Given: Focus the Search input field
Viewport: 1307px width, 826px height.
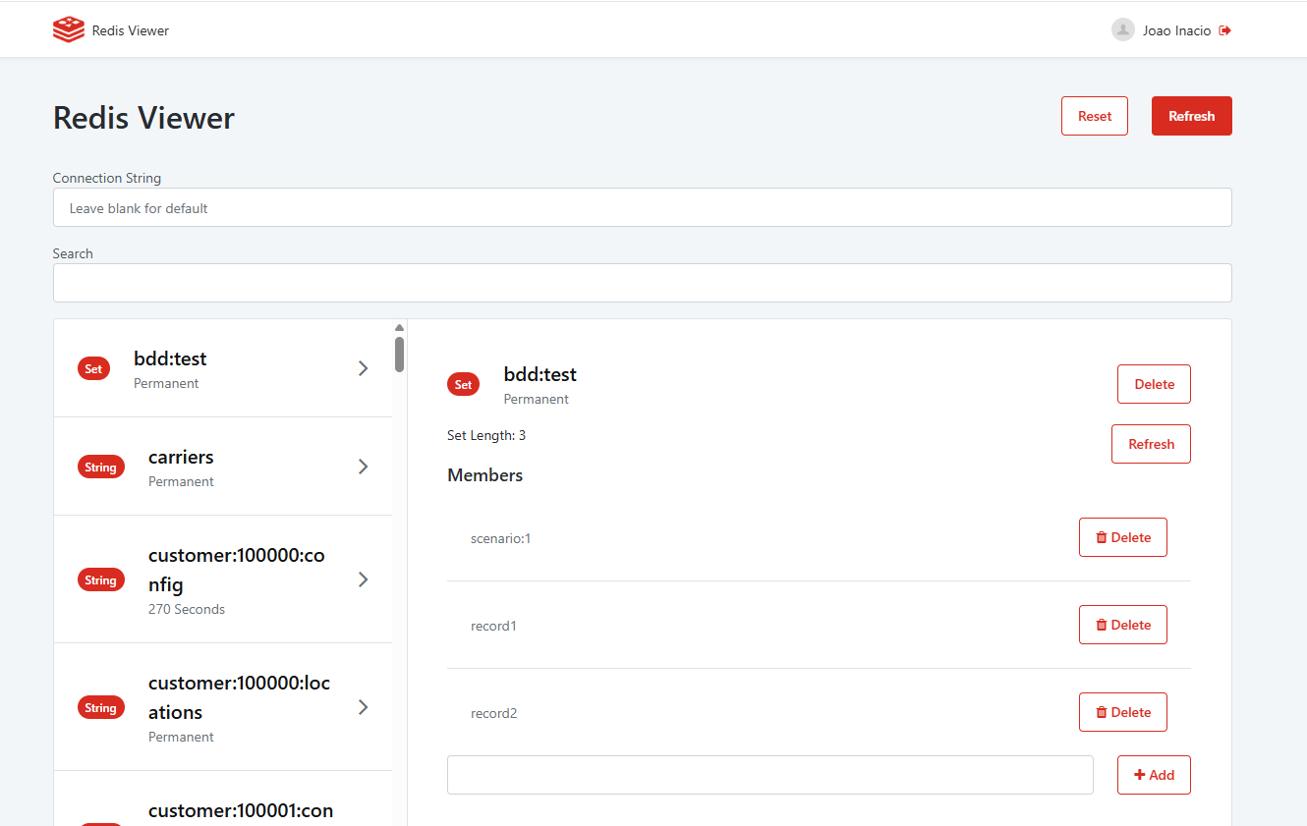Looking at the screenshot, I should [x=642, y=283].
